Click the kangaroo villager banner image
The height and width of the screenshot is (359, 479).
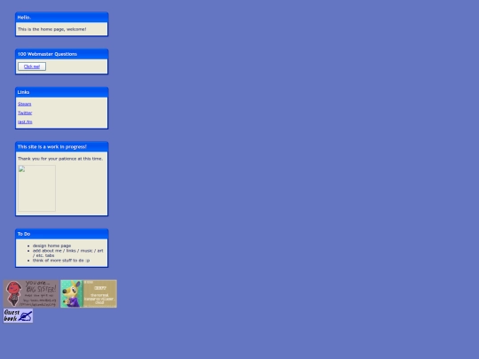tap(89, 293)
